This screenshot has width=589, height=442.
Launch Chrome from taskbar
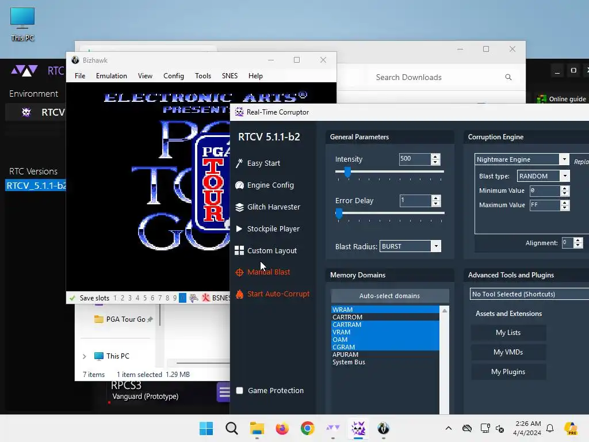point(307,428)
